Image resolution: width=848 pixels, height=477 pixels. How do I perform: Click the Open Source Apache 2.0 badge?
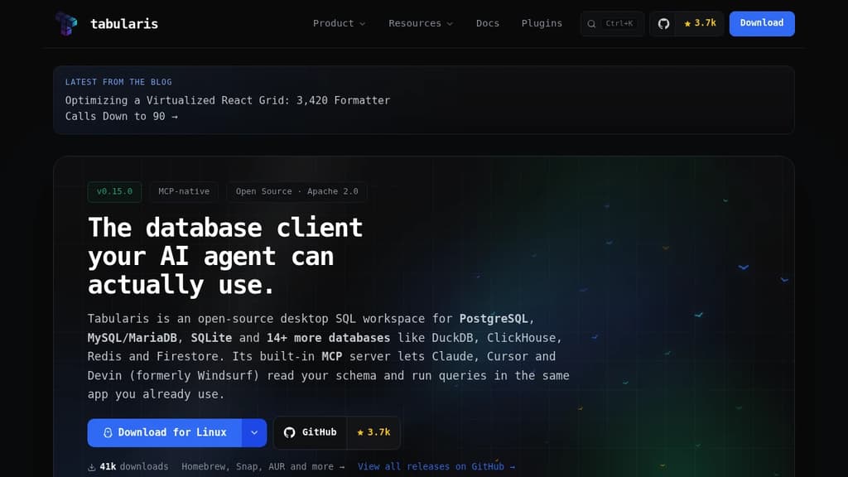296,191
